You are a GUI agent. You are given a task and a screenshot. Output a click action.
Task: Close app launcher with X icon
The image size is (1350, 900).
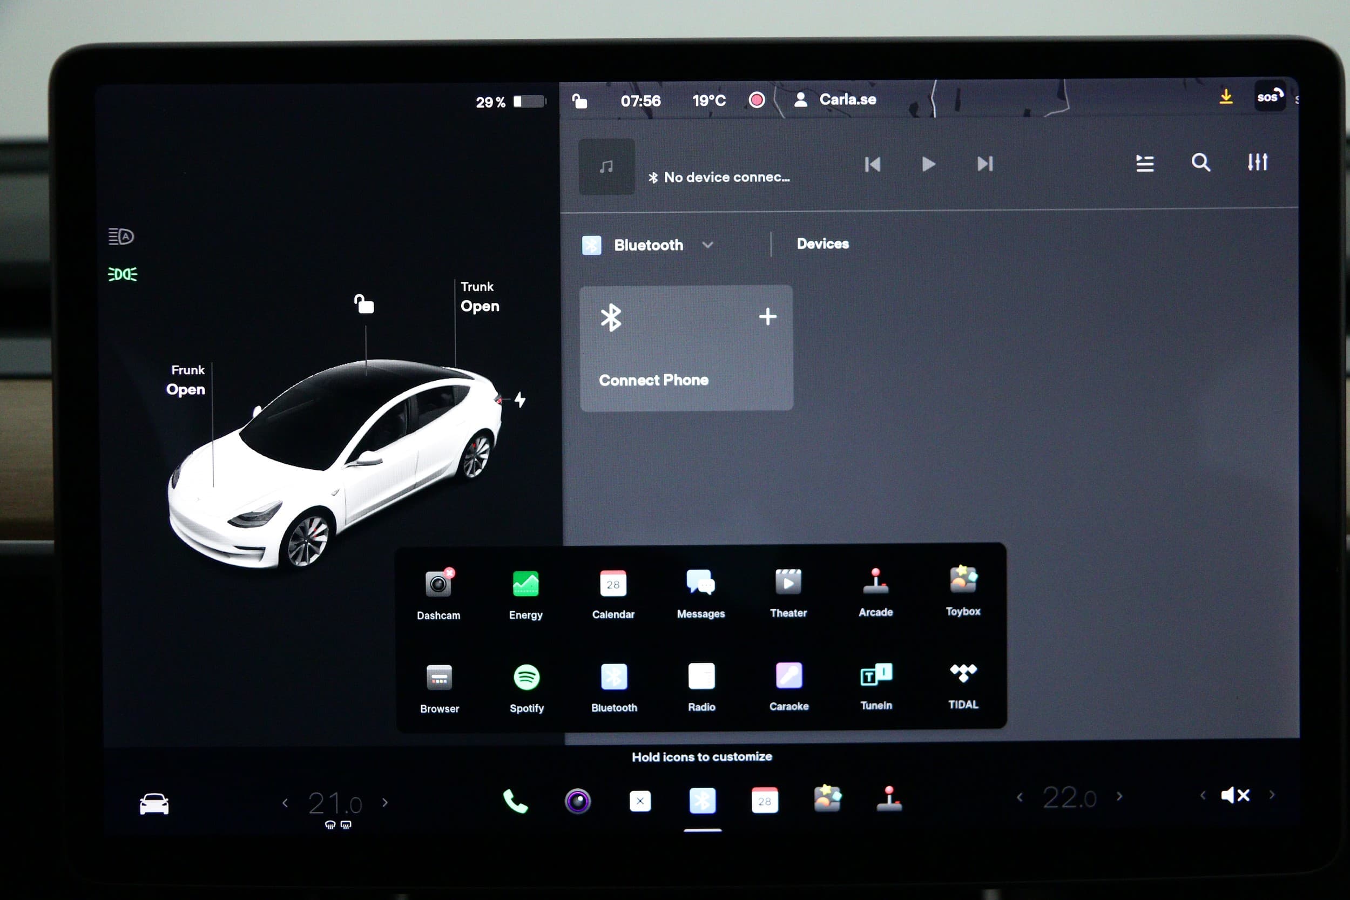pyautogui.click(x=640, y=801)
